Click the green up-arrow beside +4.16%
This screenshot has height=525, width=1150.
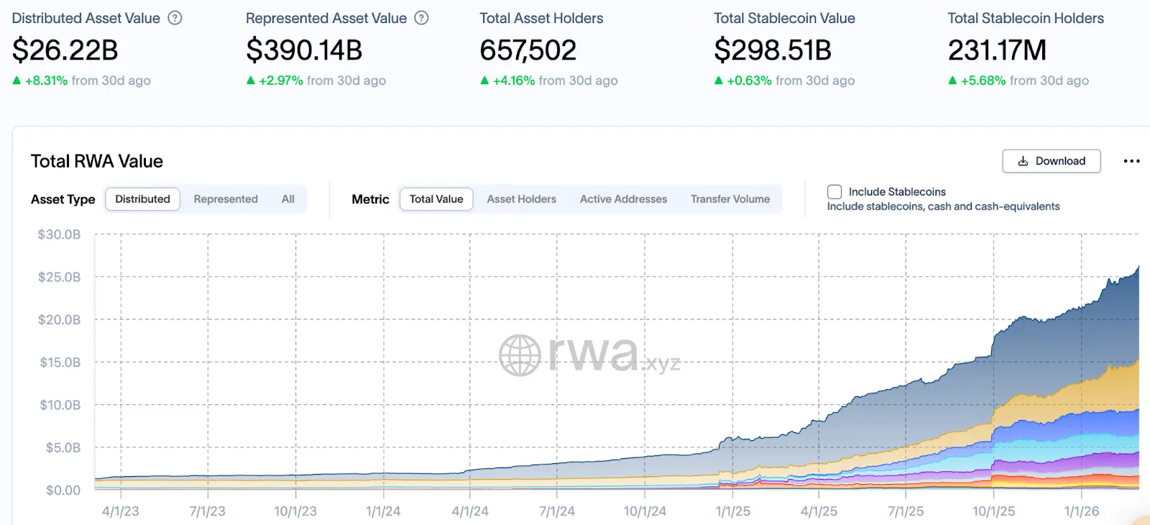484,81
